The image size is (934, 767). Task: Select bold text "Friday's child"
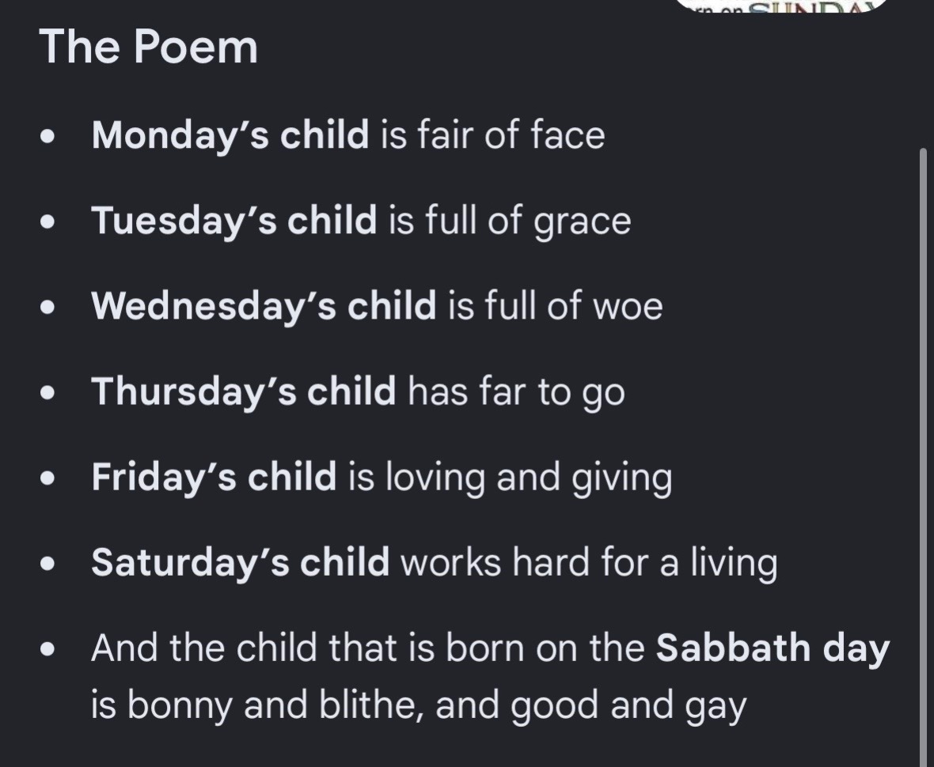214,478
